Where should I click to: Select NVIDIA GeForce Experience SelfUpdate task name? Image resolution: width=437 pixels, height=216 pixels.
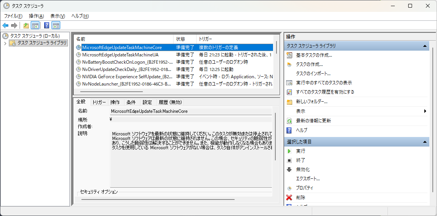127,77
